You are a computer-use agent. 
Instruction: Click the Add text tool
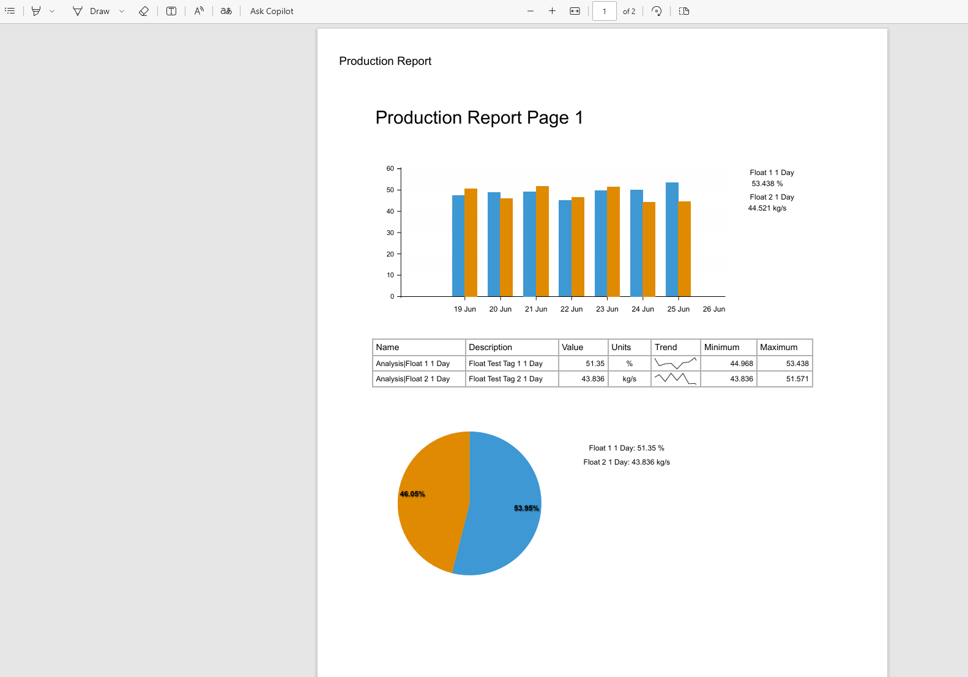click(171, 11)
